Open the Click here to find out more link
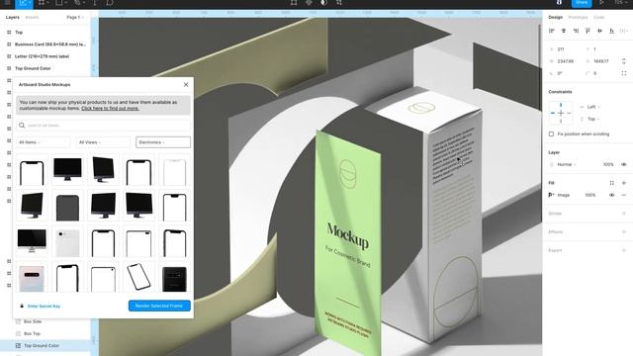Image resolution: width=633 pixels, height=356 pixels. [110, 108]
